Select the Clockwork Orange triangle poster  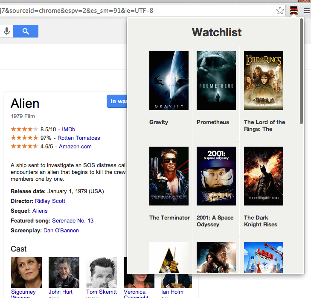[x=169, y=257]
